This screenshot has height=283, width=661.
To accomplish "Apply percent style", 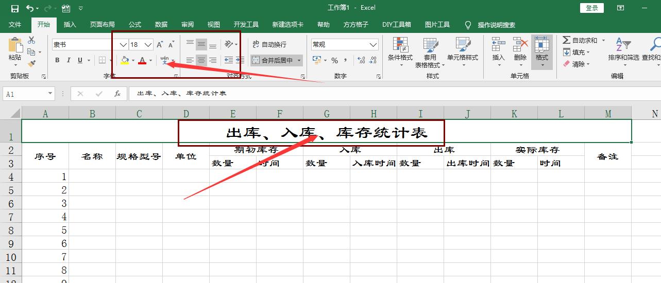I will coord(335,60).
